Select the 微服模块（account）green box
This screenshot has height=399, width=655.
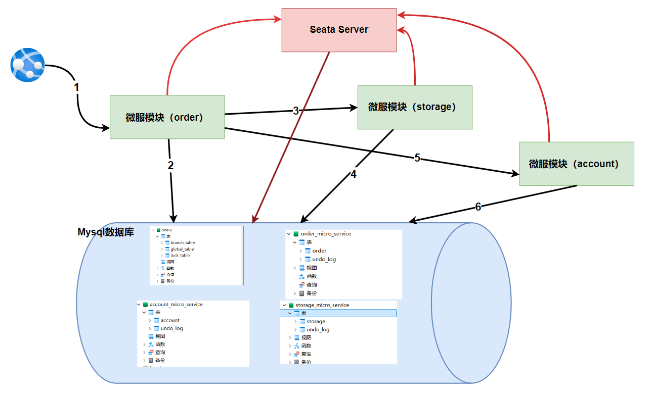tap(576, 164)
